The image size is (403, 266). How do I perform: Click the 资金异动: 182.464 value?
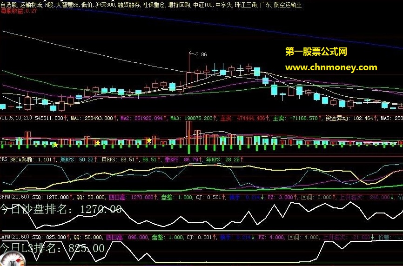pos(349,118)
